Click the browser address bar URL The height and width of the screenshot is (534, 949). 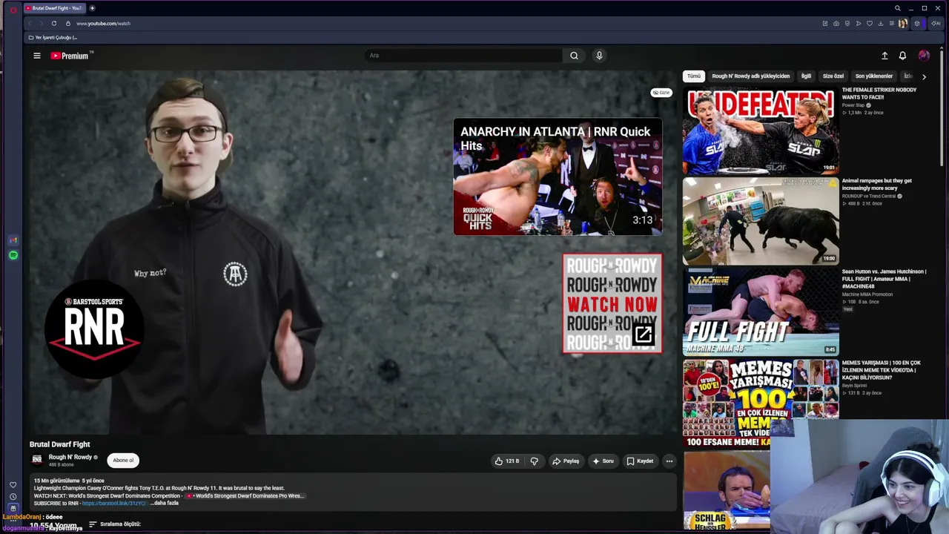pos(103,23)
